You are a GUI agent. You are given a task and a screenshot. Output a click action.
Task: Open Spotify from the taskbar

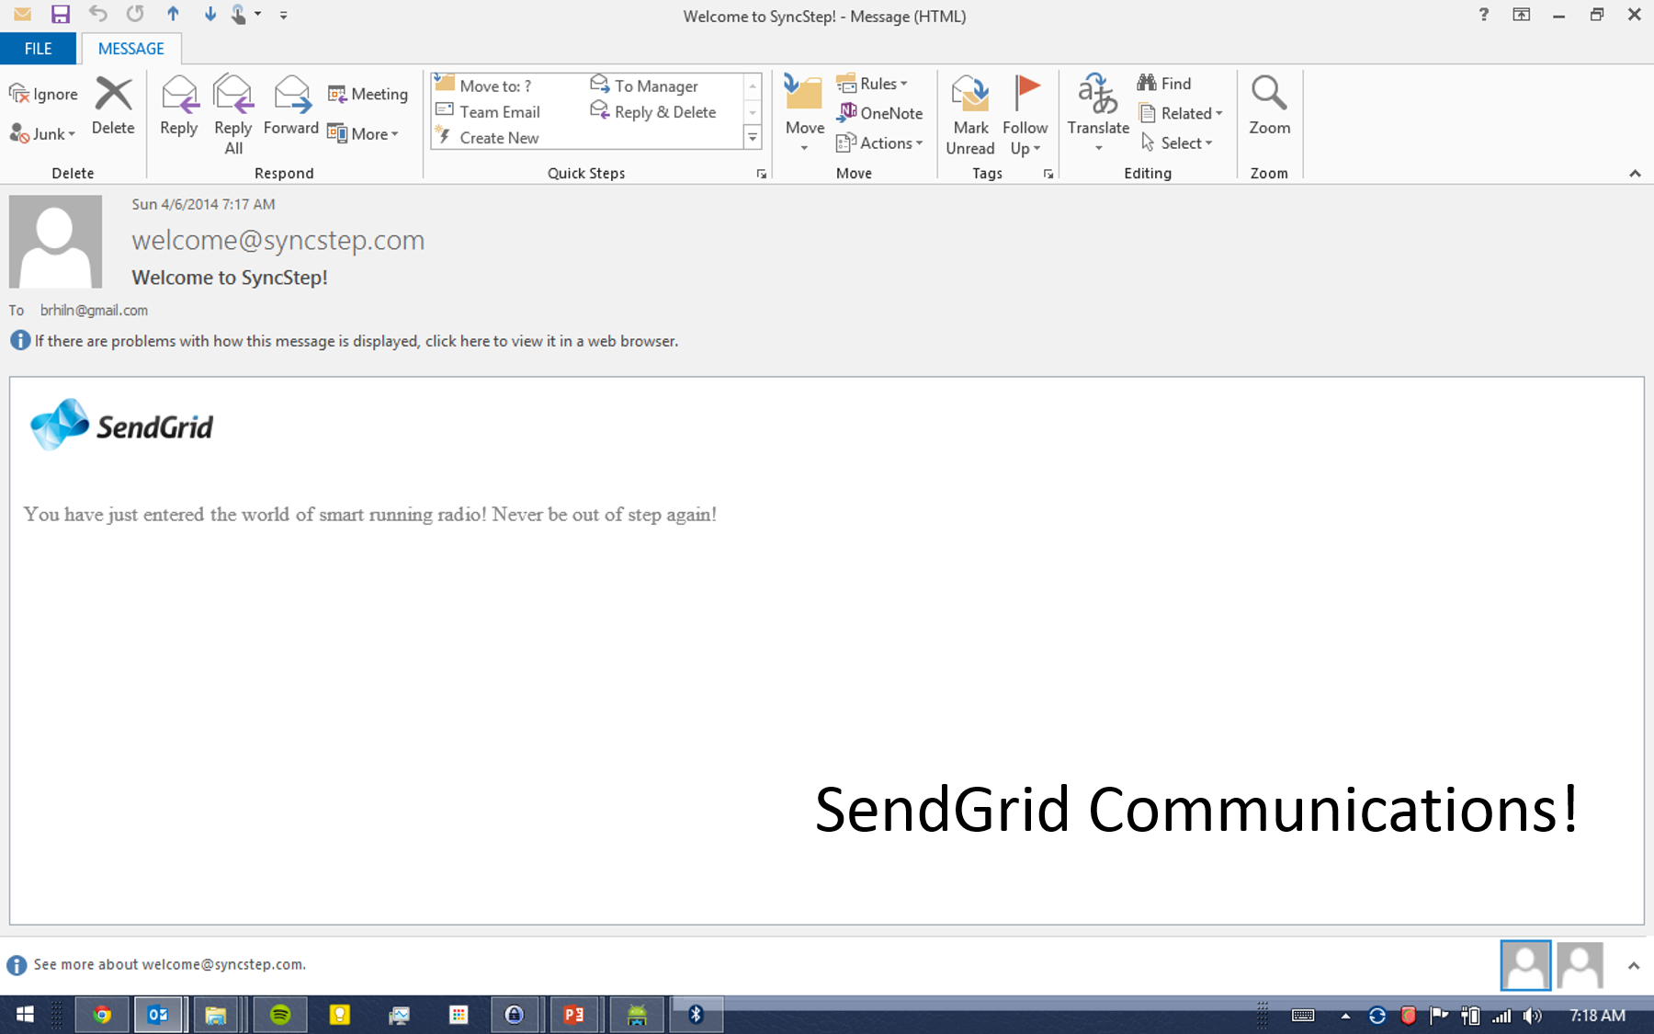pyautogui.click(x=280, y=1015)
